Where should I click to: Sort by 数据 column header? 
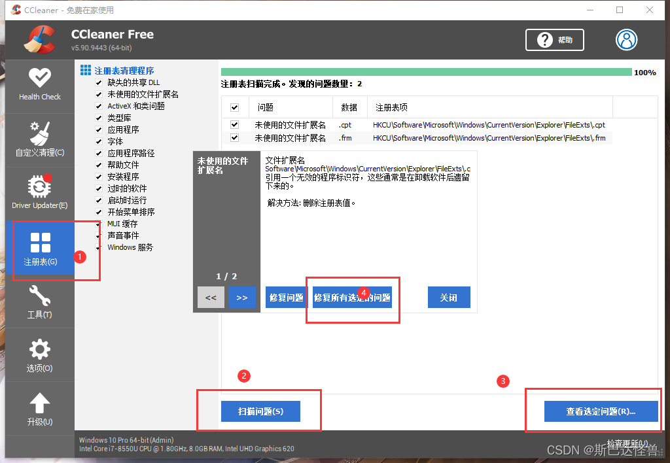click(x=349, y=107)
